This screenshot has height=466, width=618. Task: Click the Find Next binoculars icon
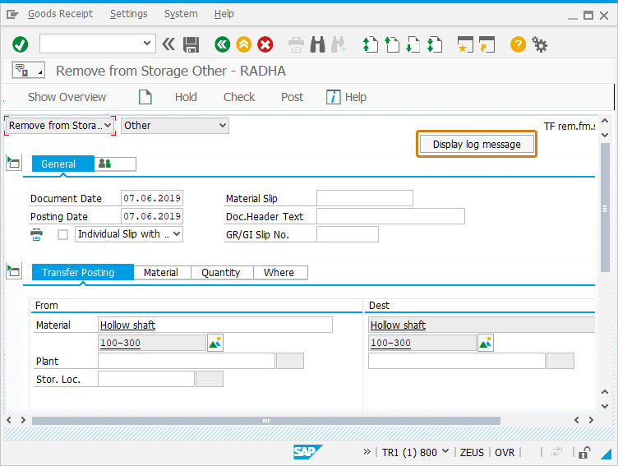pyautogui.click(x=339, y=44)
